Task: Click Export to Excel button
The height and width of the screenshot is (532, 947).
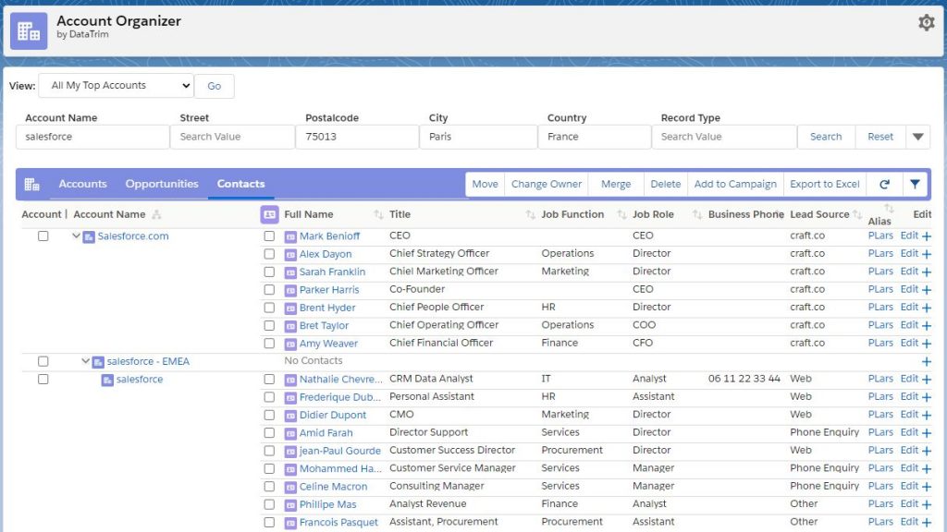Action: (x=824, y=184)
